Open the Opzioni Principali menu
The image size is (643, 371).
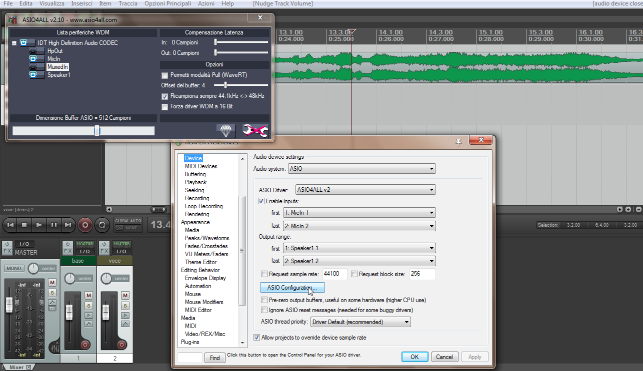point(167,3)
